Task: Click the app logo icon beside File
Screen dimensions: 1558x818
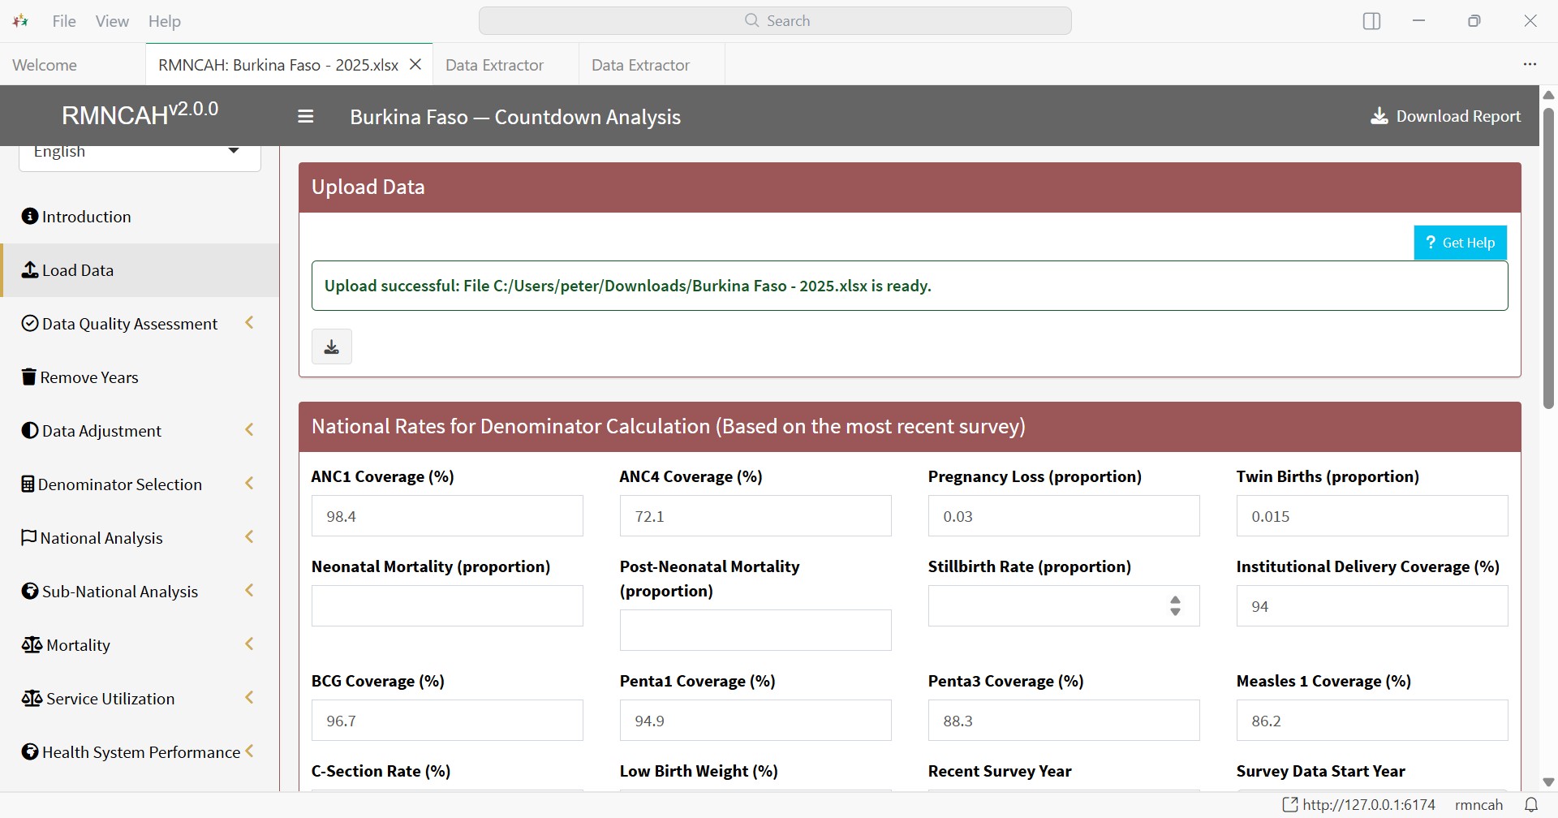Action: 21,21
